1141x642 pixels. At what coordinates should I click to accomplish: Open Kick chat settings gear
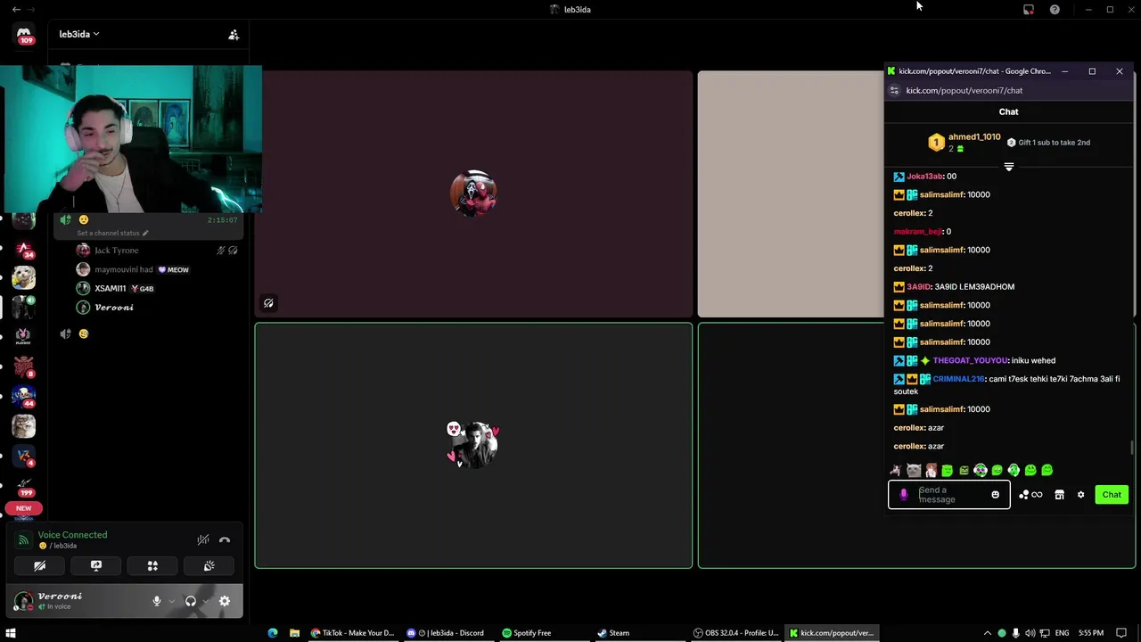[x=1080, y=495]
